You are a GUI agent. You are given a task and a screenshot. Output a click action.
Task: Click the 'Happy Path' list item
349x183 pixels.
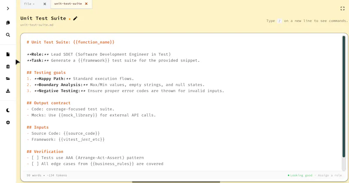(x=80, y=79)
